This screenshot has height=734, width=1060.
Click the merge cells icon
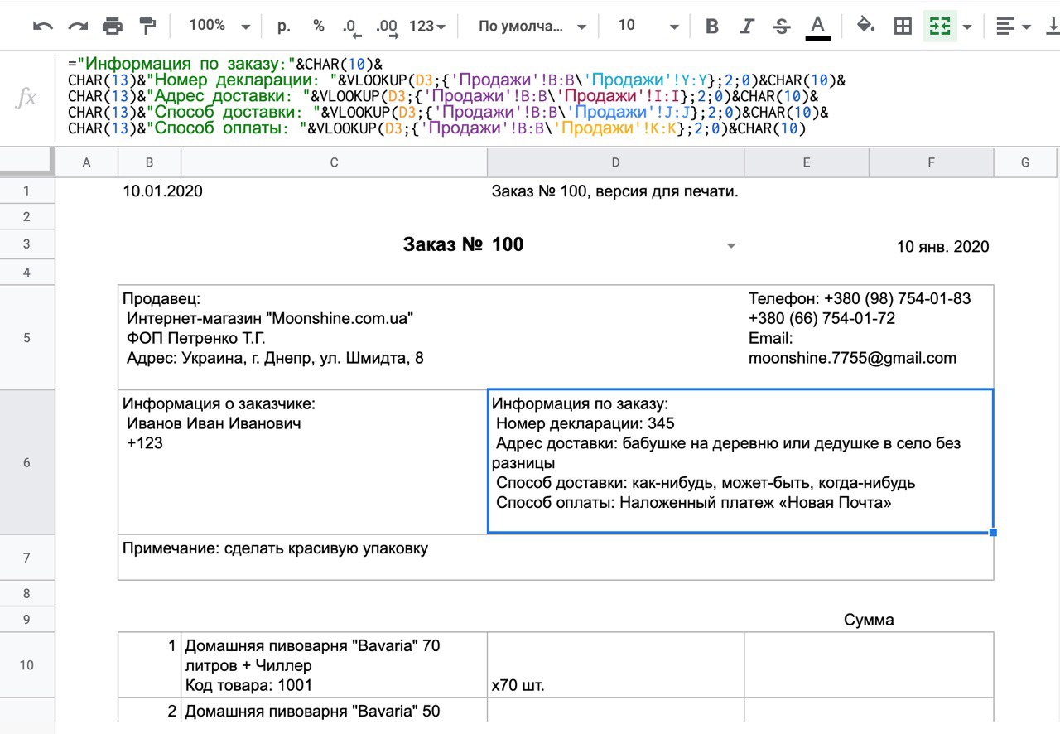pos(939,27)
